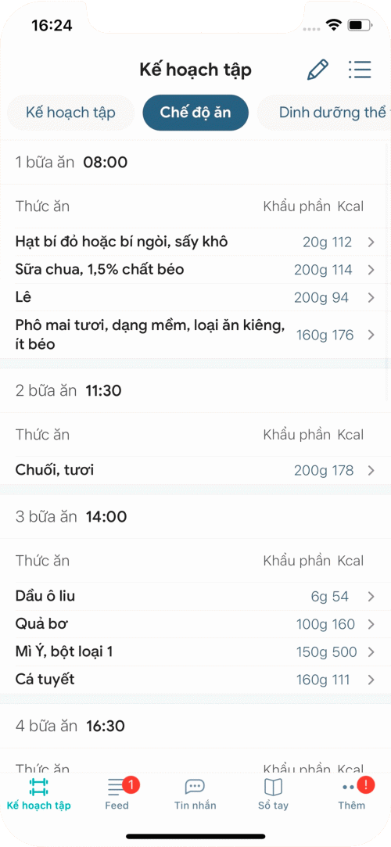Open Mì Ý, bột loại 1 entry
391x847 pixels.
pos(195,652)
